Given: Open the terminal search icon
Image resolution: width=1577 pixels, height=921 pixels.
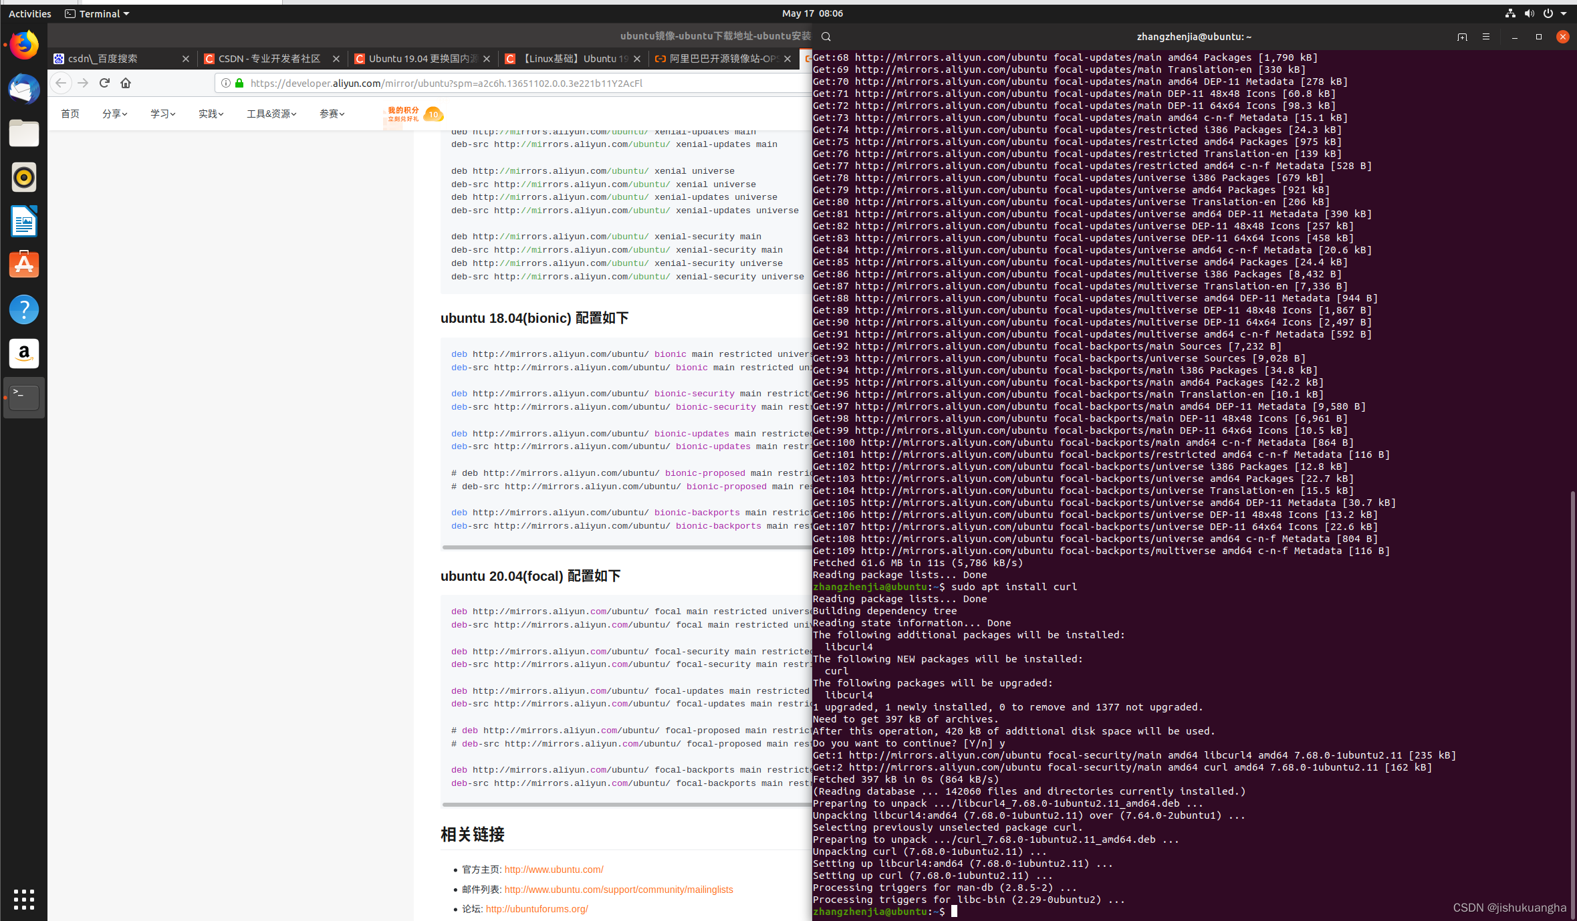Looking at the screenshot, I should point(826,37).
